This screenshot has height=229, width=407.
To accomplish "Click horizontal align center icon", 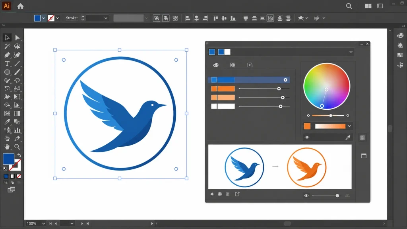I will click(196, 18).
